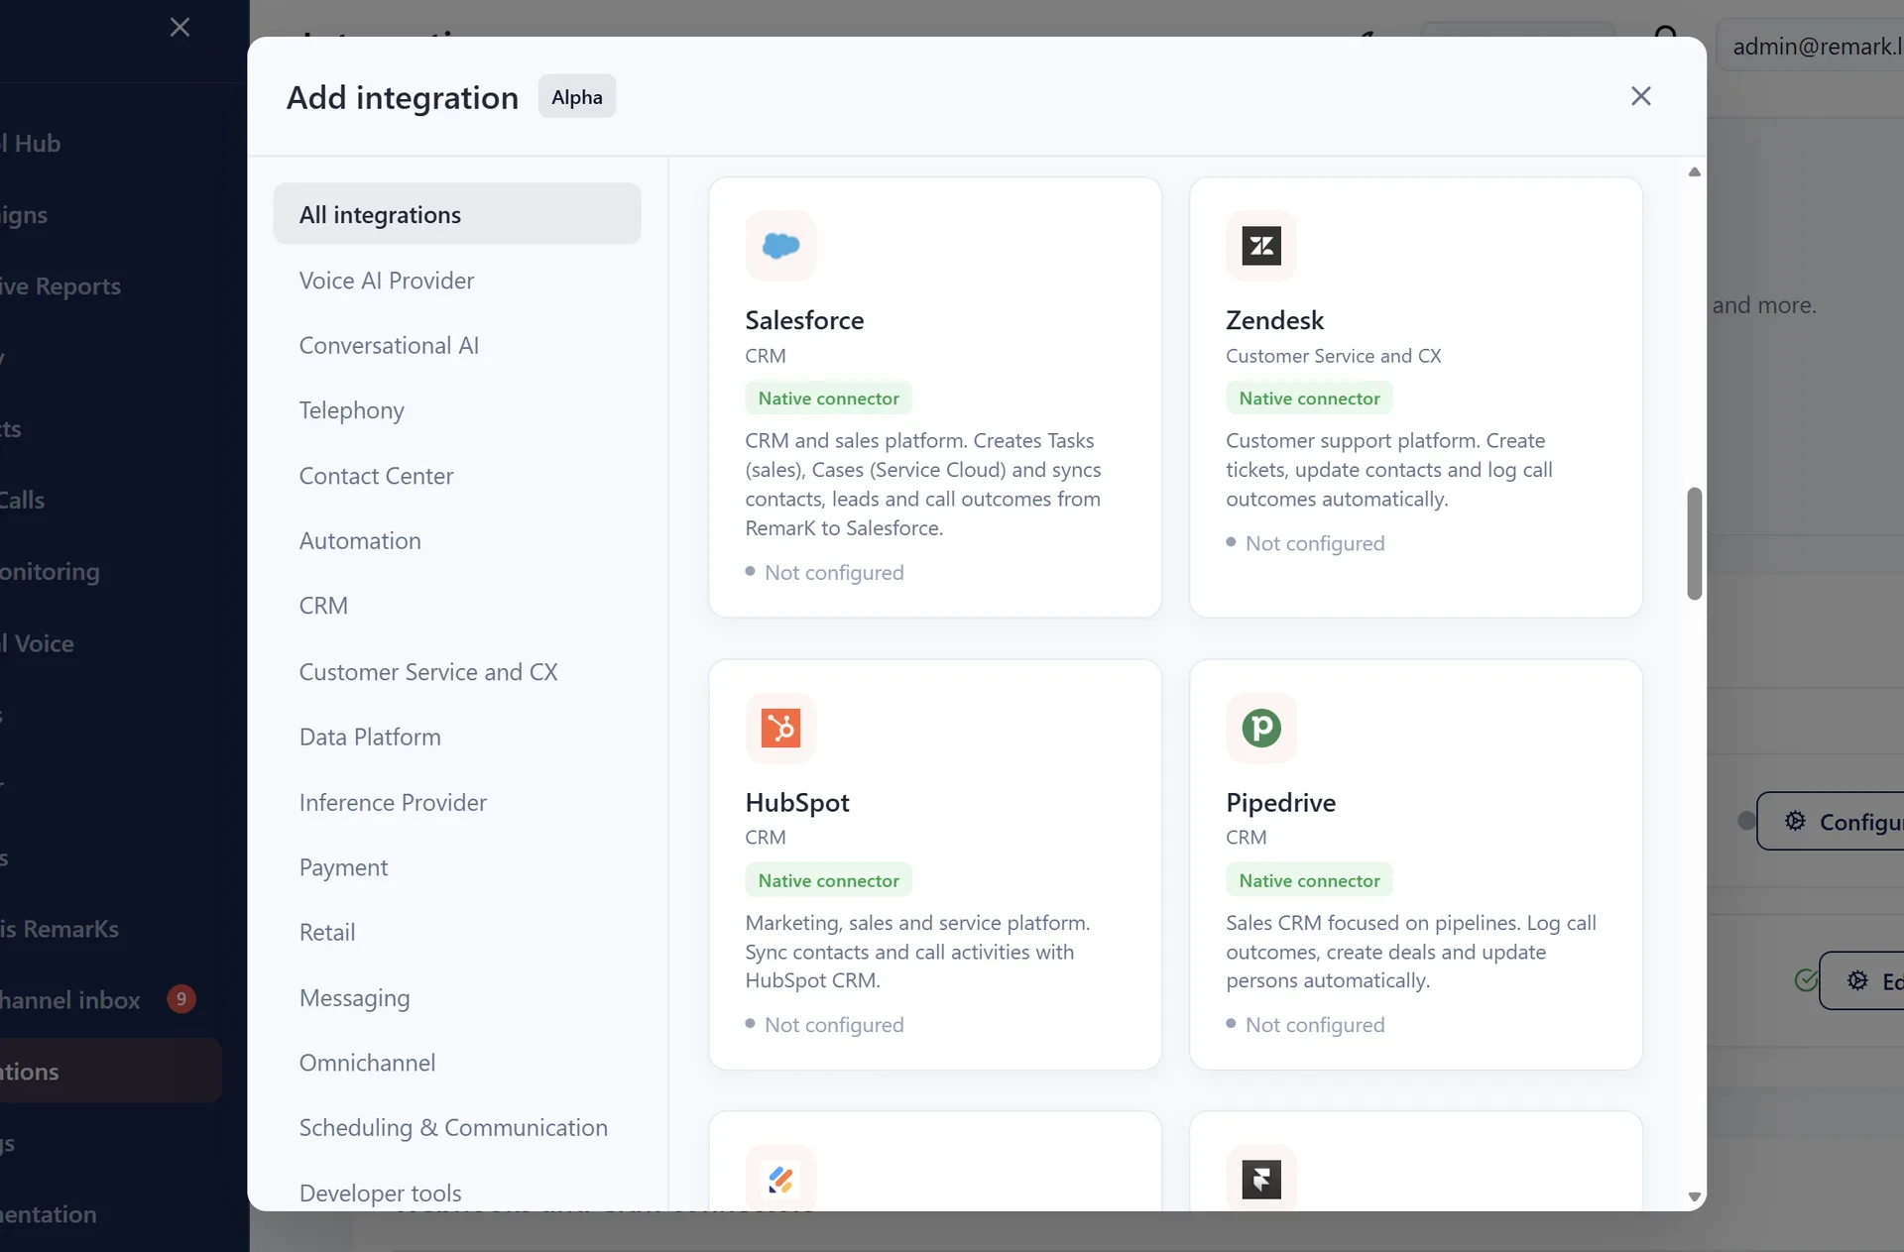The width and height of the screenshot is (1904, 1252).
Task: Click the HubSpot orange logo icon
Action: point(780,728)
